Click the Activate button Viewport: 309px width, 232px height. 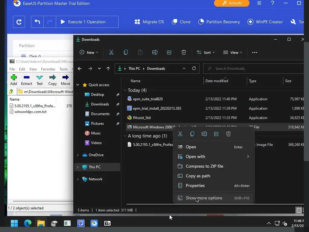pos(232,3)
